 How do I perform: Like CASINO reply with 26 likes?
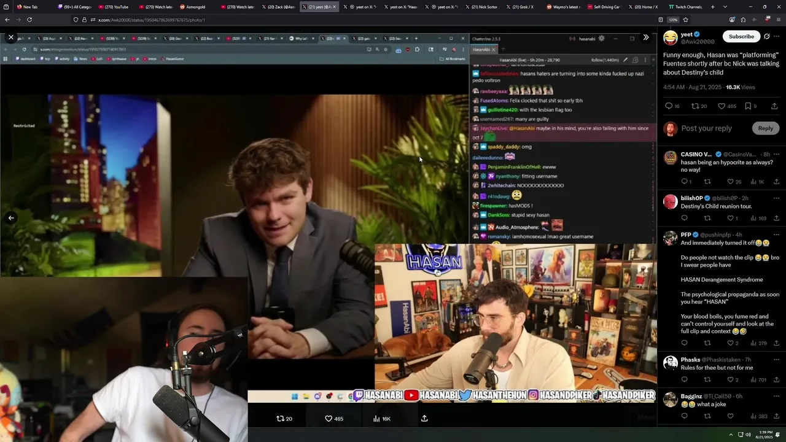(x=734, y=182)
